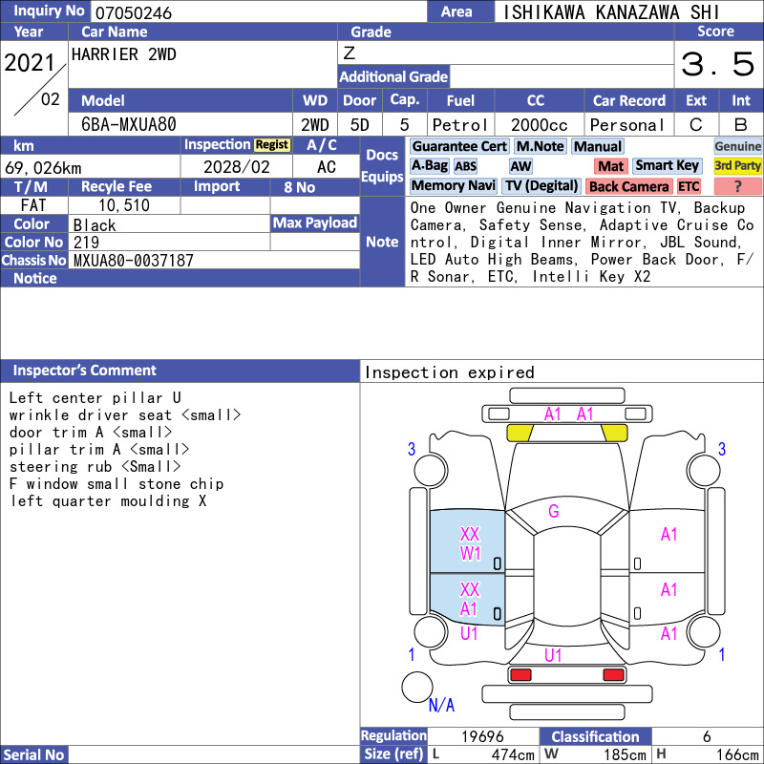764x764 pixels.
Task: Select the W1 damage mark on the door
Action: coord(470,554)
